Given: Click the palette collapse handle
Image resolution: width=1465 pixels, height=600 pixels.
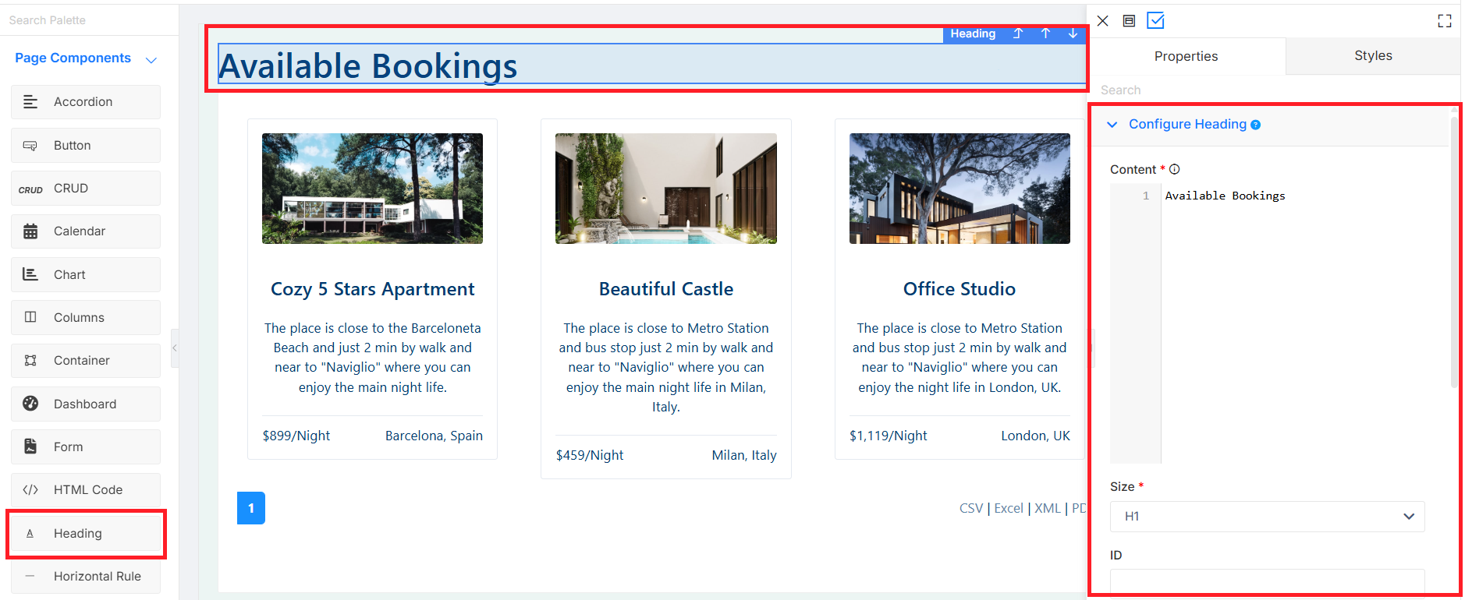Looking at the screenshot, I should [x=175, y=348].
